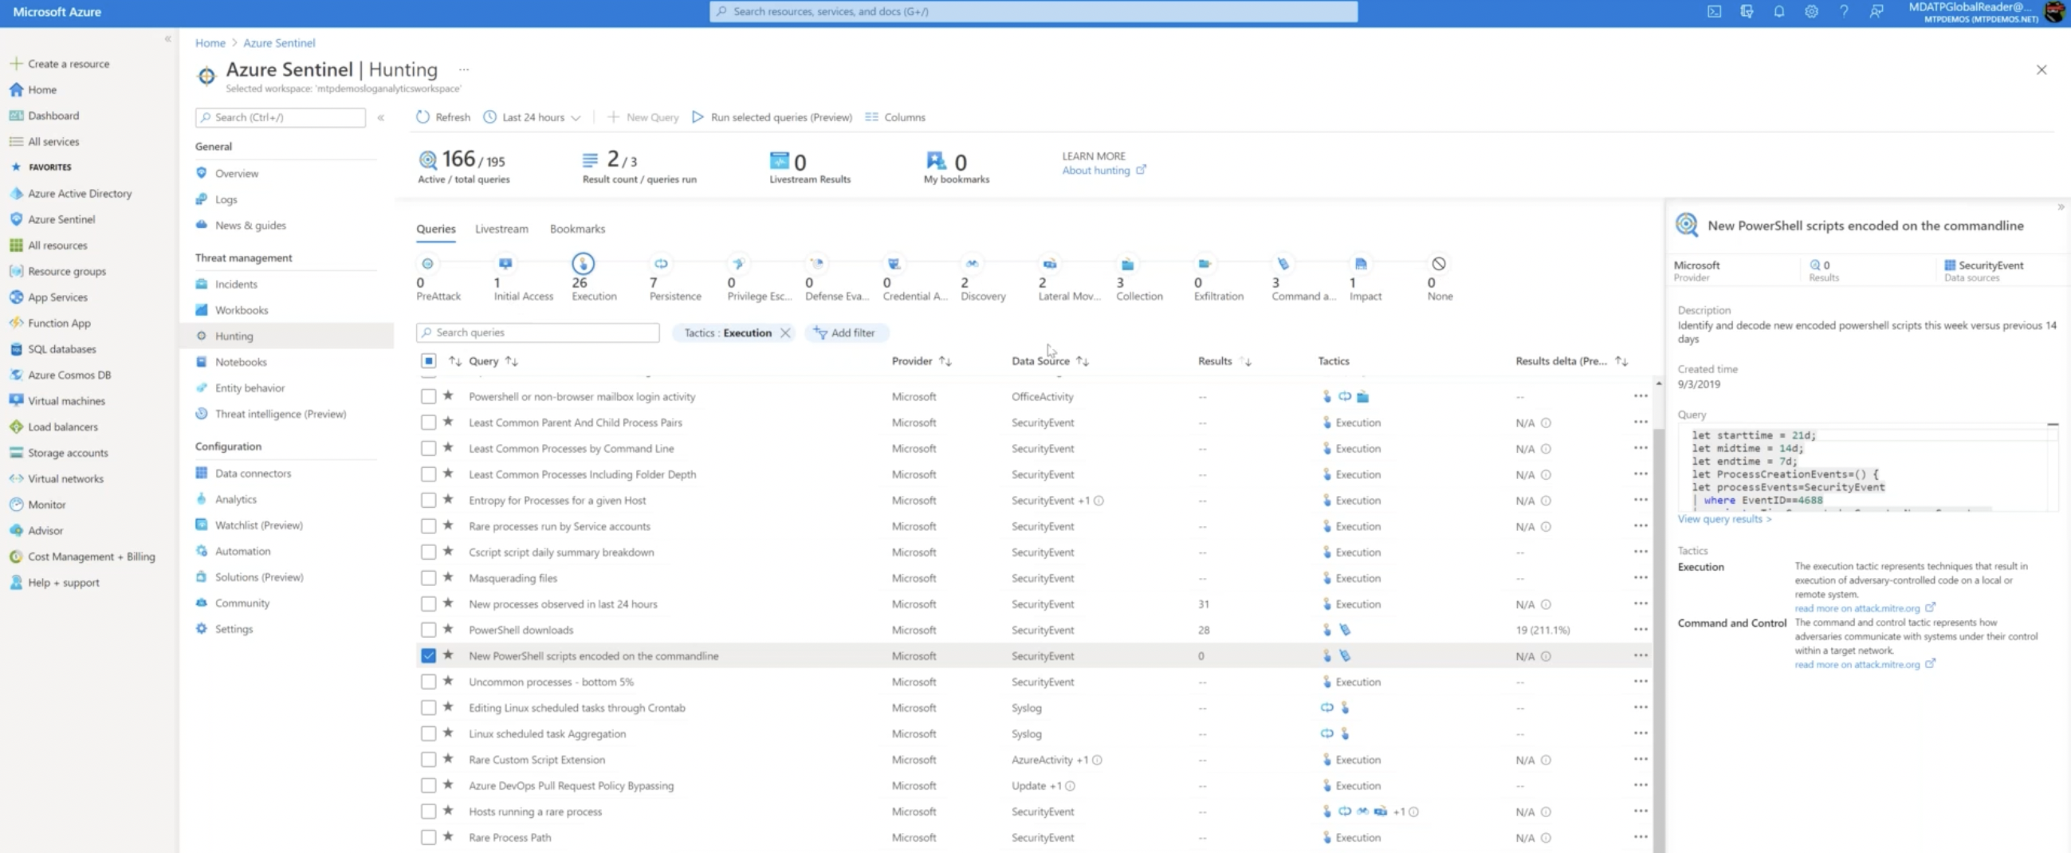Open Cloud Shell icon in top bar
Image resolution: width=2071 pixels, height=853 pixels.
1714,11
